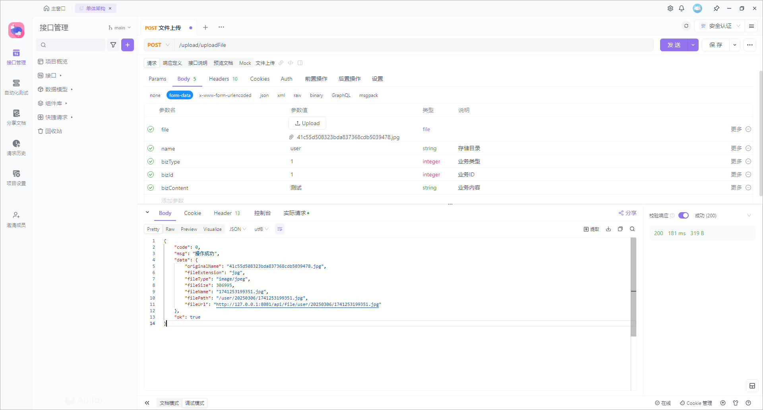Click the 发送 send button
The width and height of the screenshot is (763, 410).
click(674, 45)
